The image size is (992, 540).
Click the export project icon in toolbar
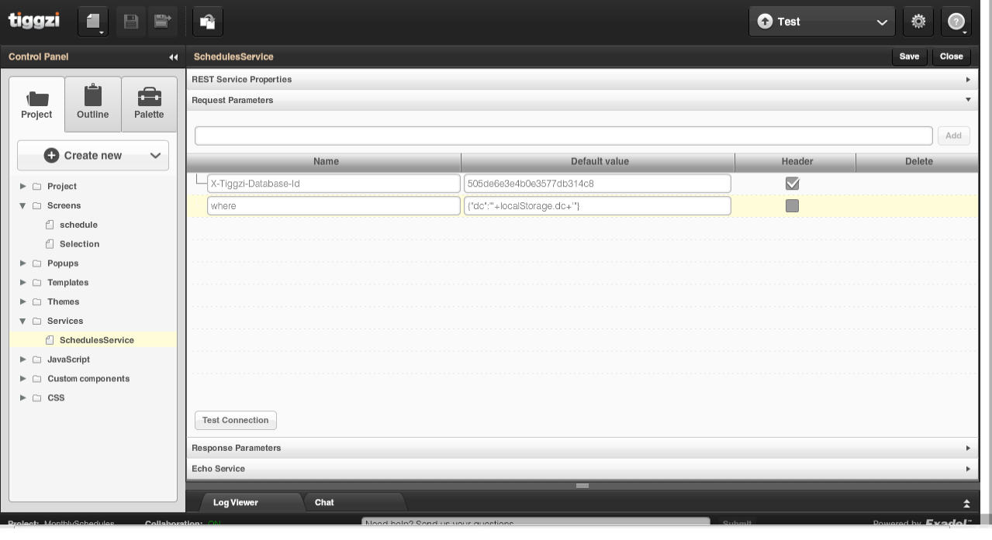click(207, 22)
